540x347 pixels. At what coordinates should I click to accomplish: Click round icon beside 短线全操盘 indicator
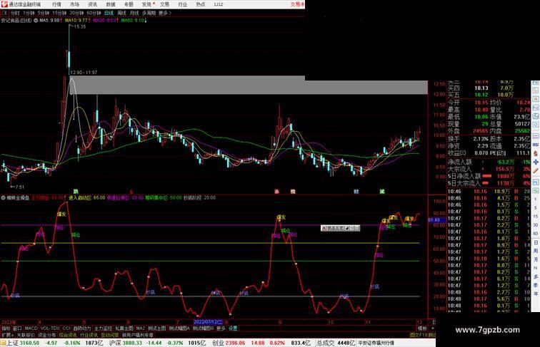pos(4,198)
